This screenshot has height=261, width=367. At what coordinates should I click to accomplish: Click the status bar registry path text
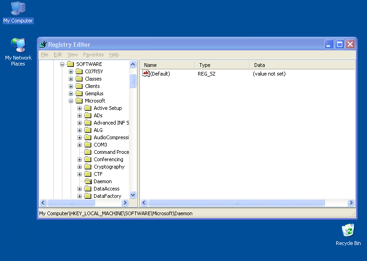[x=116, y=213]
